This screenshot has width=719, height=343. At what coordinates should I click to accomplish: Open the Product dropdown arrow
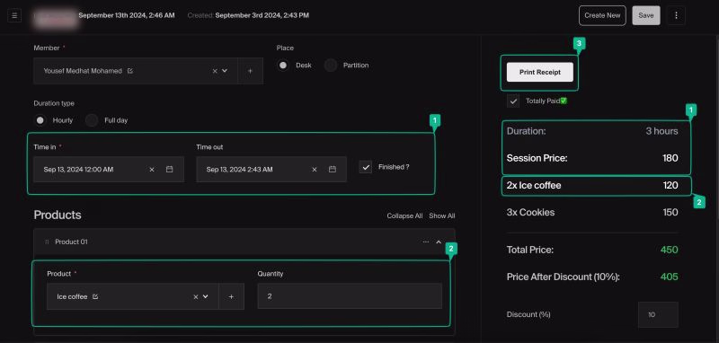206,296
